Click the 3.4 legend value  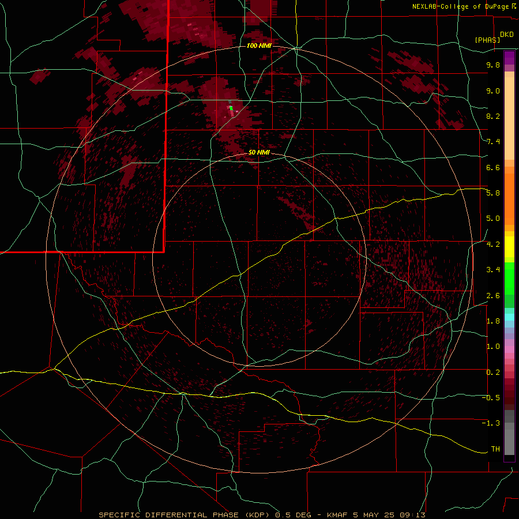point(493,270)
